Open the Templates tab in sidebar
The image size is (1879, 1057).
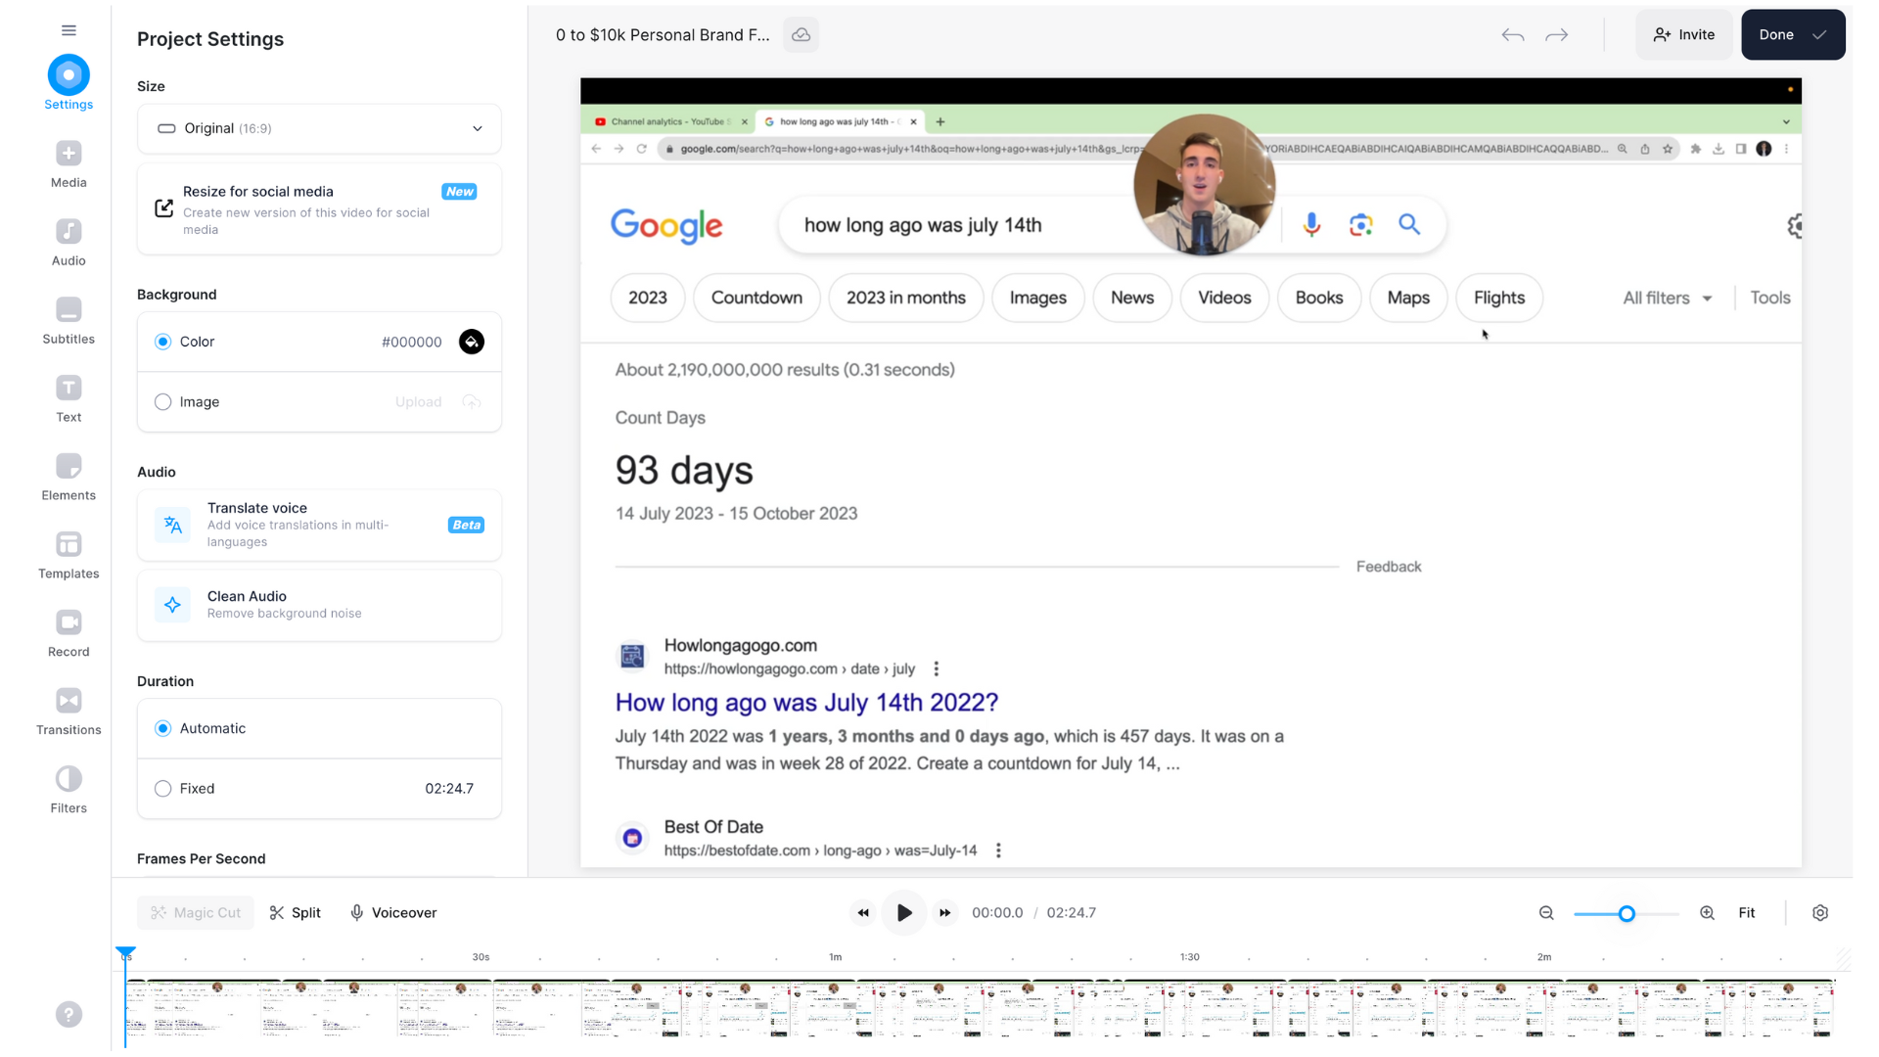click(x=69, y=555)
